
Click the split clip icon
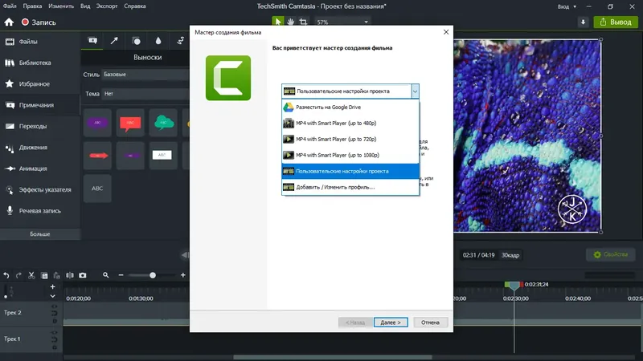[x=70, y=275]
